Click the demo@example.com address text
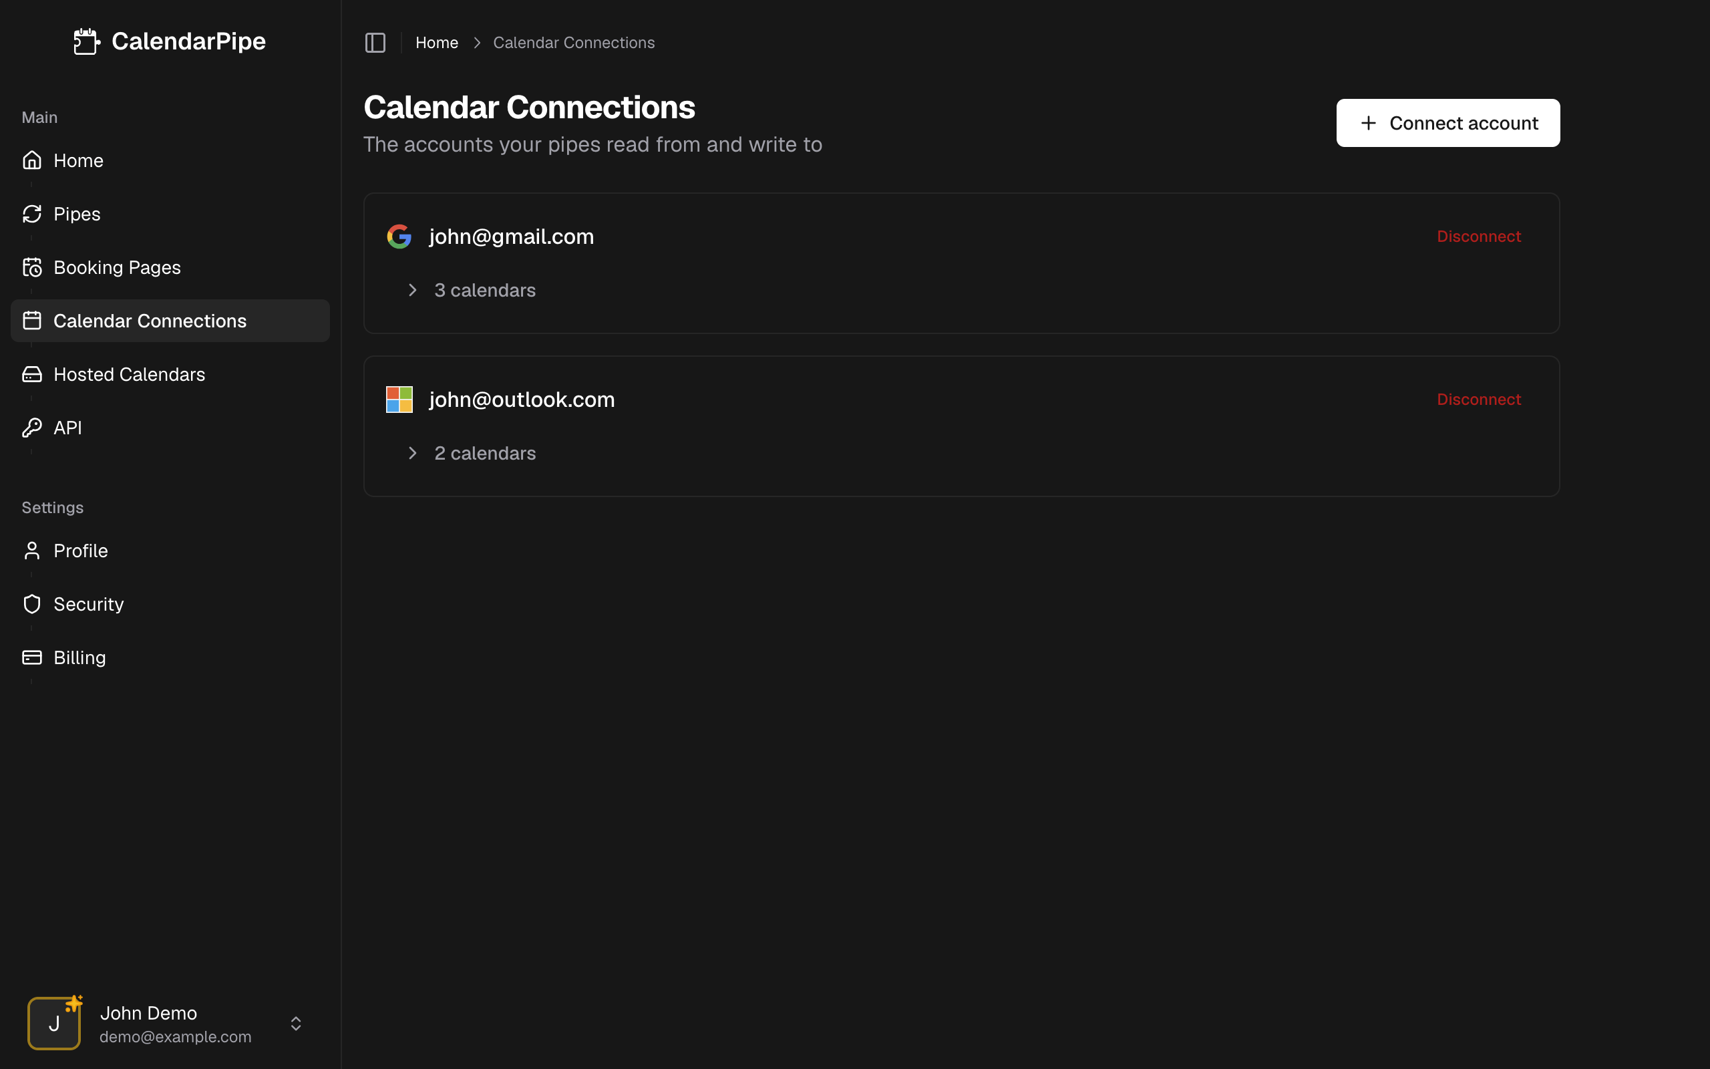This screenshot has height=1069, width=1710. (x=175, y=1036)
